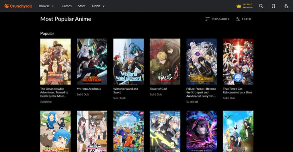This screenshot has width=293, height=152.
Task: Open the Failure Frame poster
Action: point(202,62)
